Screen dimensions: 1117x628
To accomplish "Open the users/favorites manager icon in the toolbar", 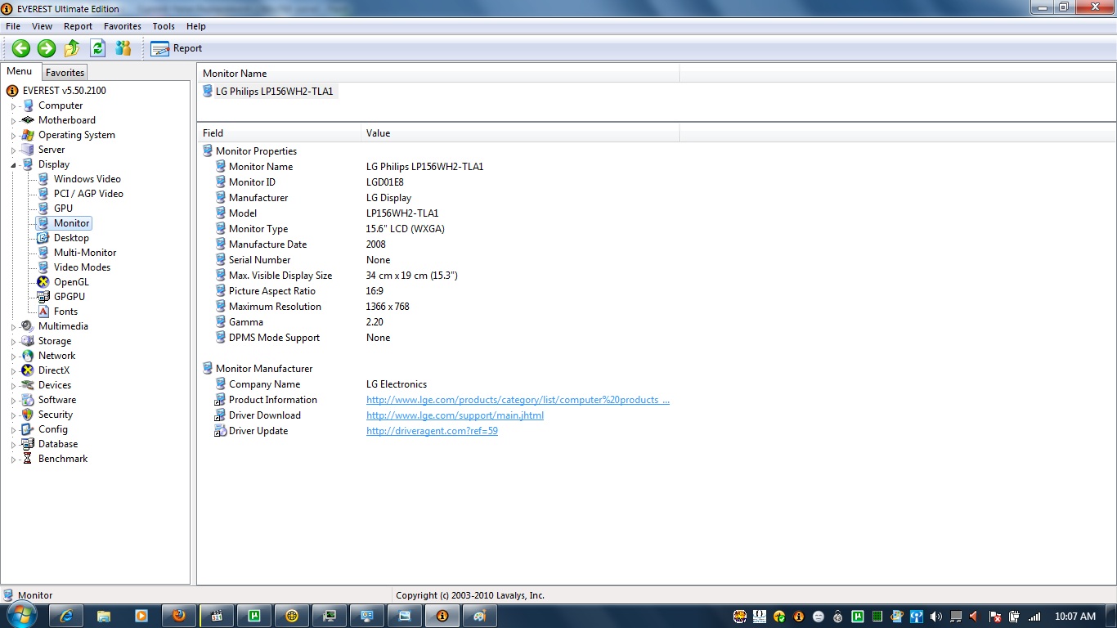I will pyautogui.click(x=123, y=48).
